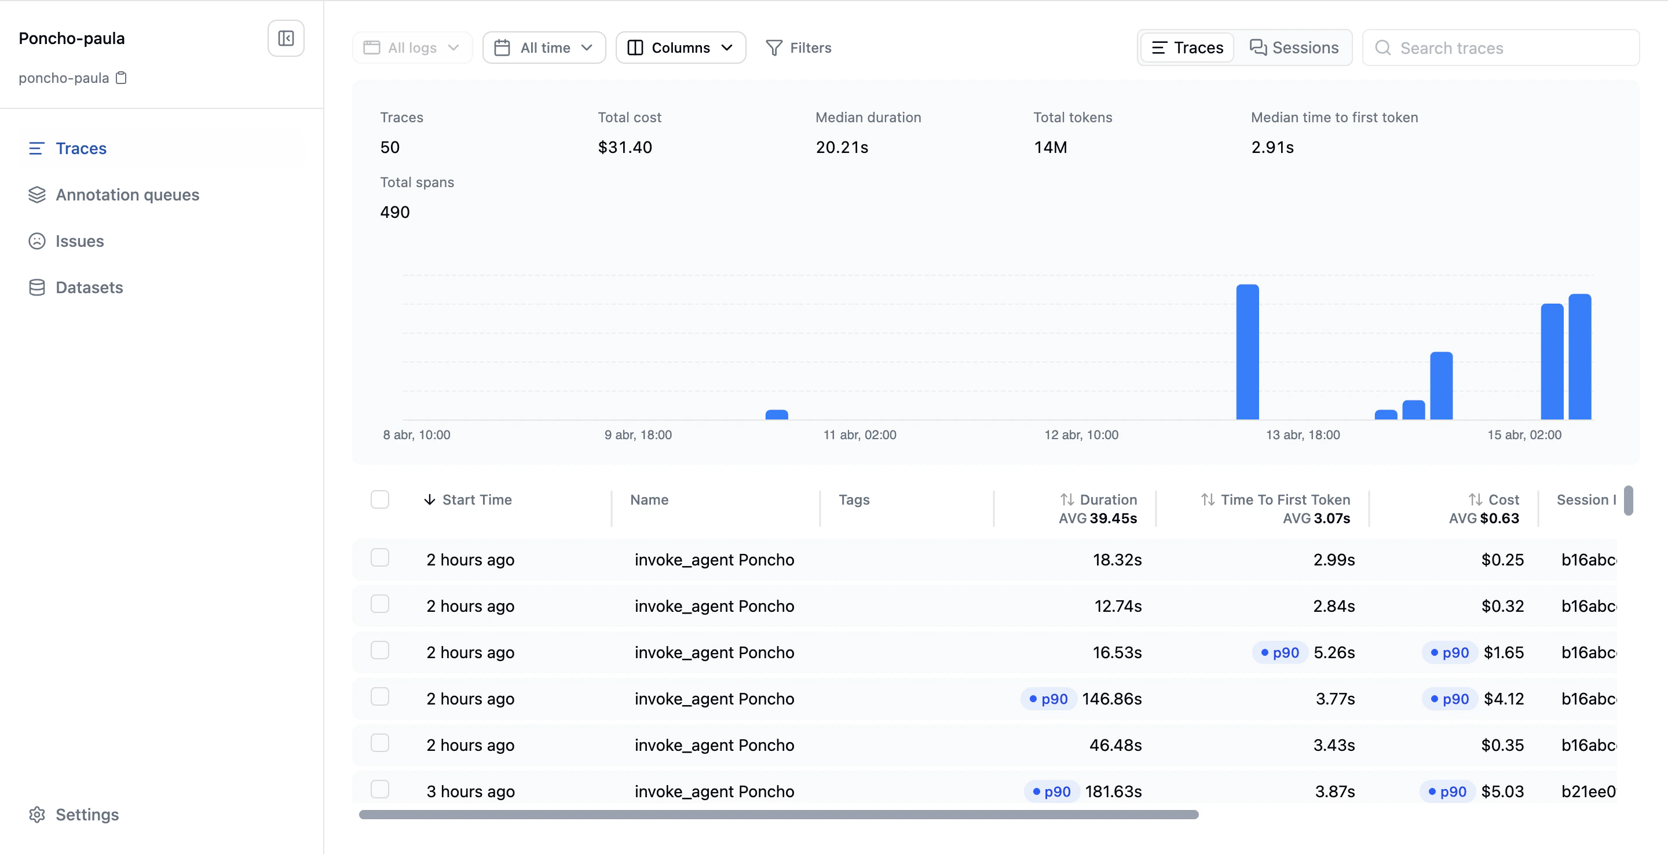Open the All time date dropdown
Viewport: 1668px width, 854px height.
(x=544, y=48)
